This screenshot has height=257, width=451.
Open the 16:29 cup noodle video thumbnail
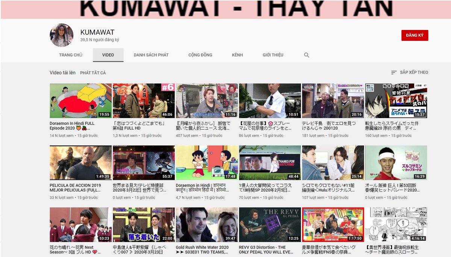point(396,163)
